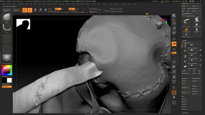Click the QuickSave button
The width and height of the screenshot is (205, 115).
pyautogui.click(x=155, y=1)
